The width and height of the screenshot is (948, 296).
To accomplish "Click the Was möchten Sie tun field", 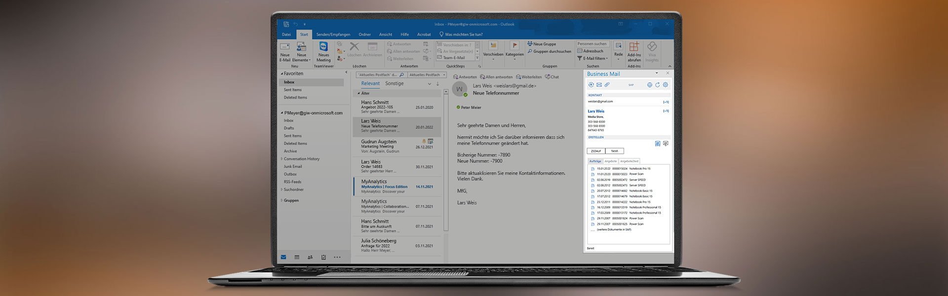I will pos(461,35).
